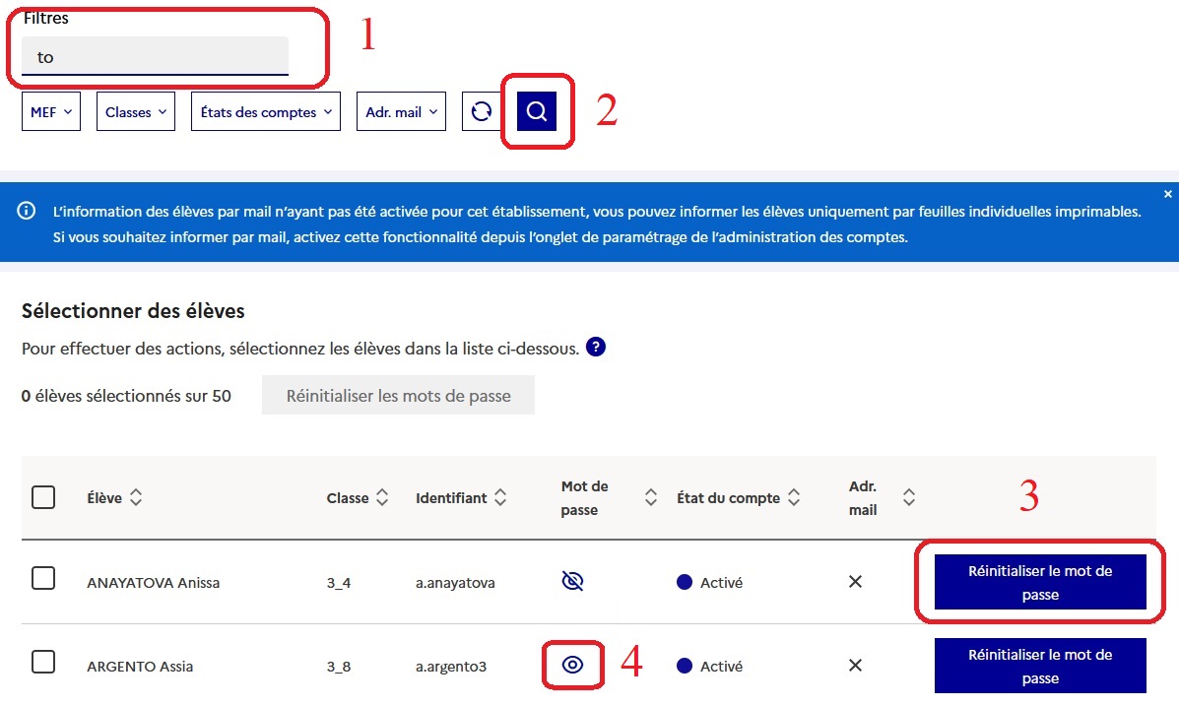
Task: Click the circular refresh filters icon
Action: click(x=482, y=111)
